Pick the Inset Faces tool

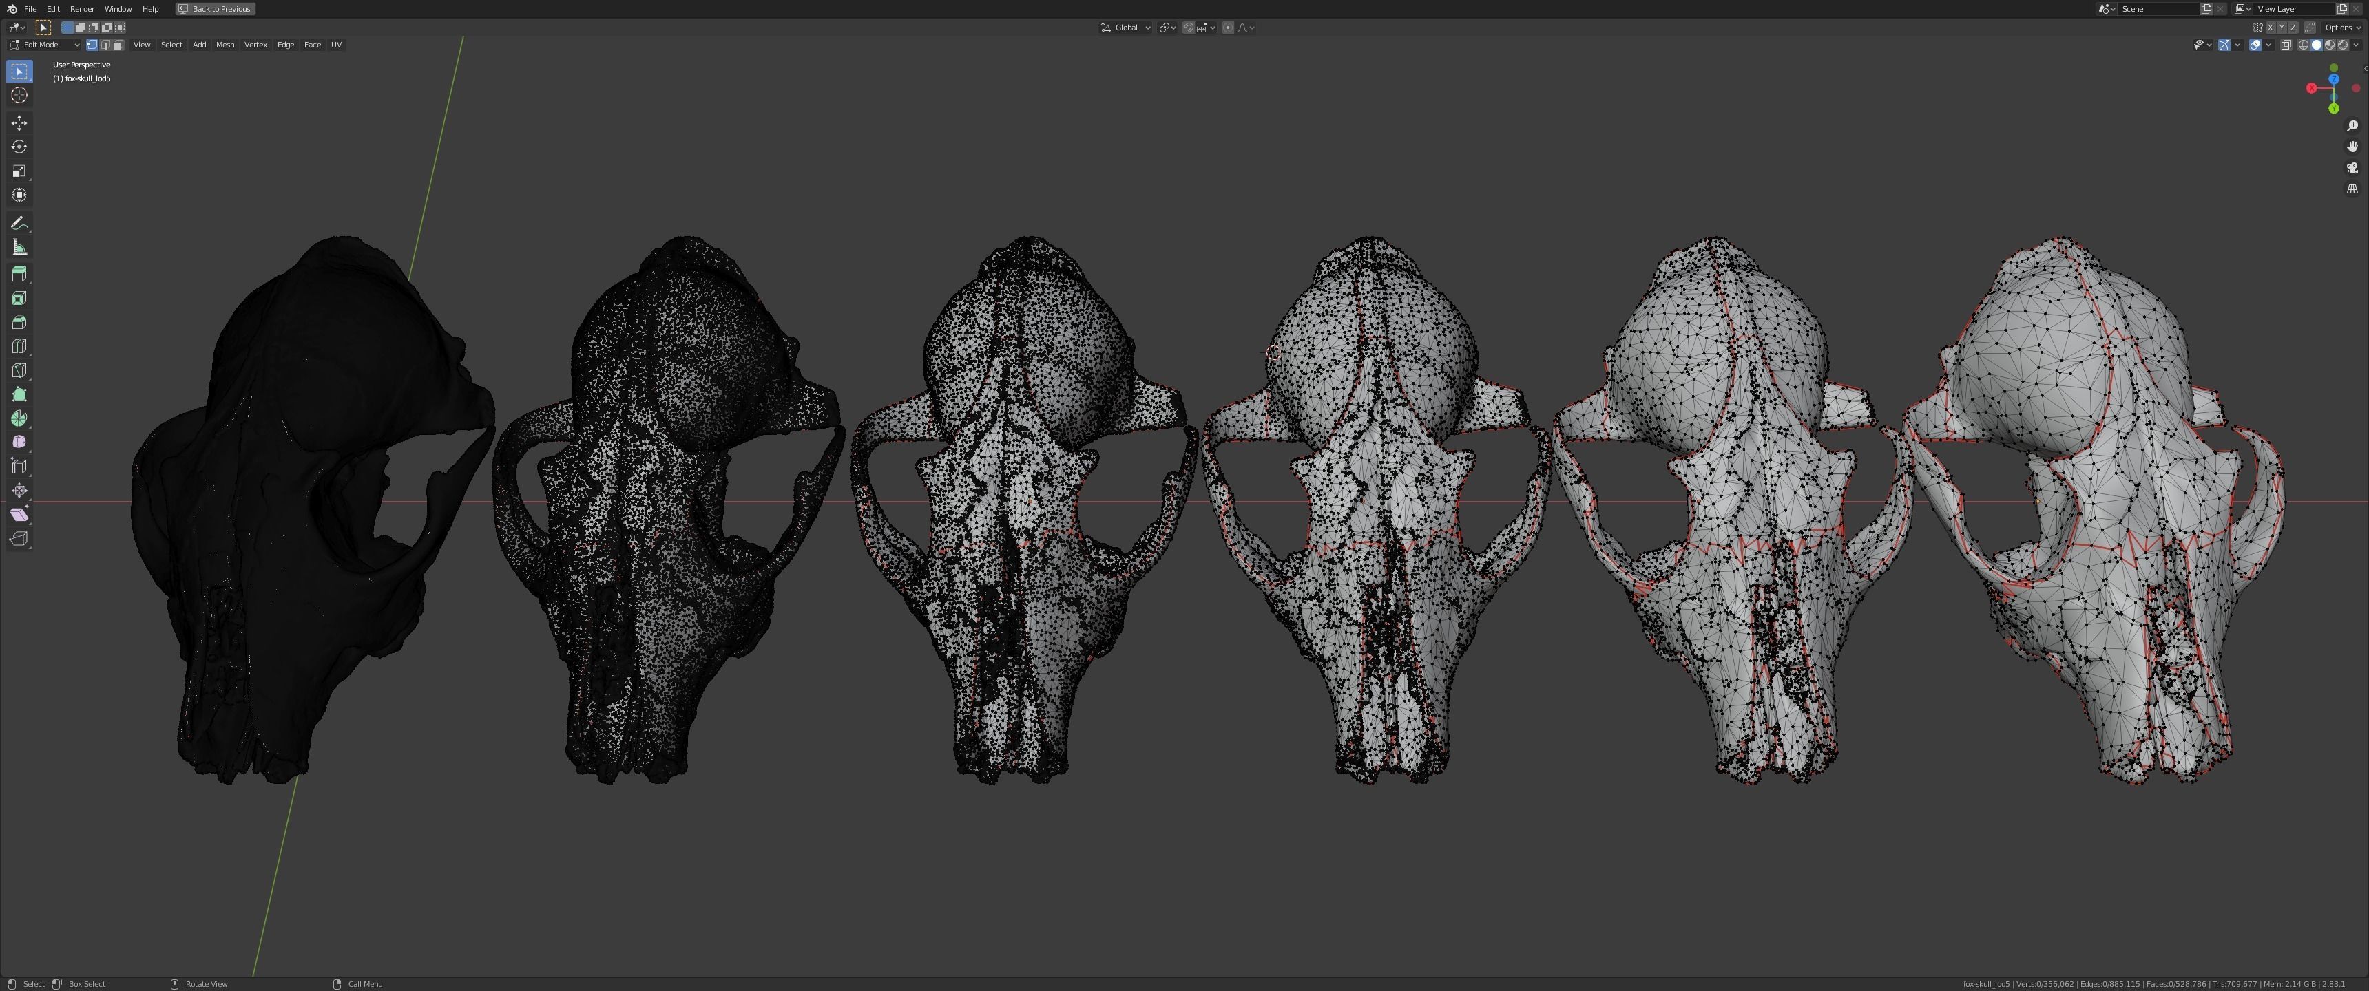19,298
